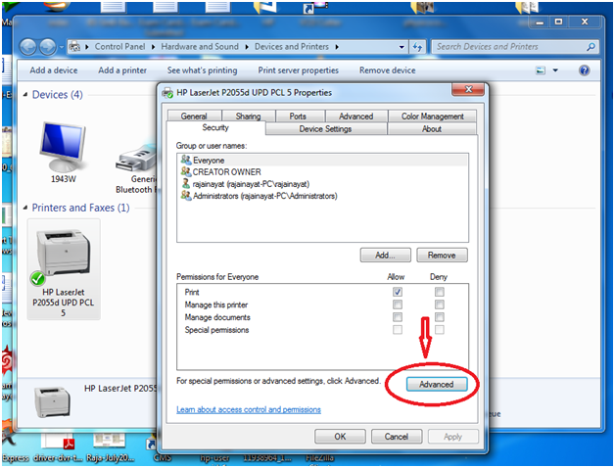Click Hardware and Sound breadcrumb

[200, 47]
